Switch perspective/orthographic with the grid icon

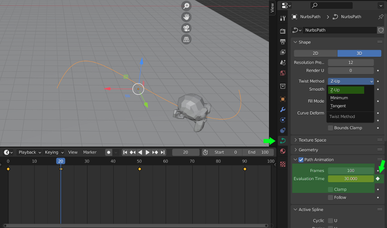pyautogui.click(x=187, y=39)
